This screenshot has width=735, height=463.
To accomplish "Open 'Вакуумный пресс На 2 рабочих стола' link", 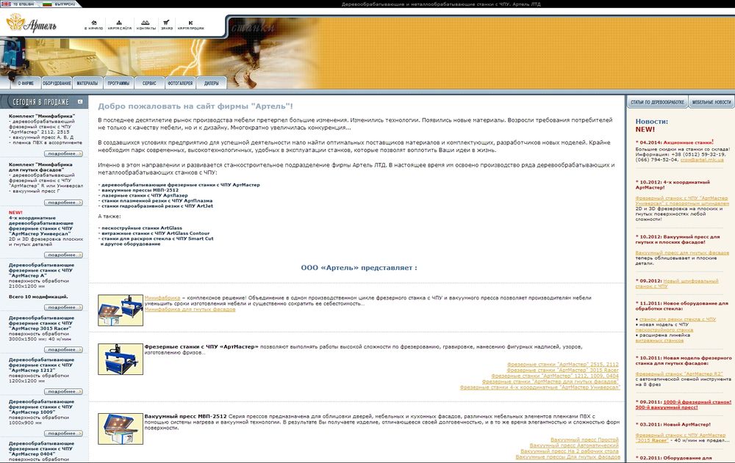I will [570, 451].
